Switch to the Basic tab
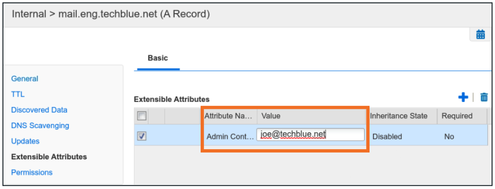Viewport: 495px width, 189px height. (x=158, y=58)
